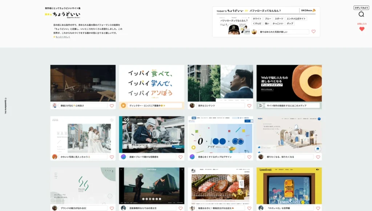
Task: Click the ちょうどいい site logo
Action: click(x=62, y=15)
